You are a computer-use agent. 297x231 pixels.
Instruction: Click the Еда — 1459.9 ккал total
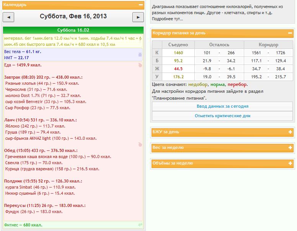tap(23, 65)
